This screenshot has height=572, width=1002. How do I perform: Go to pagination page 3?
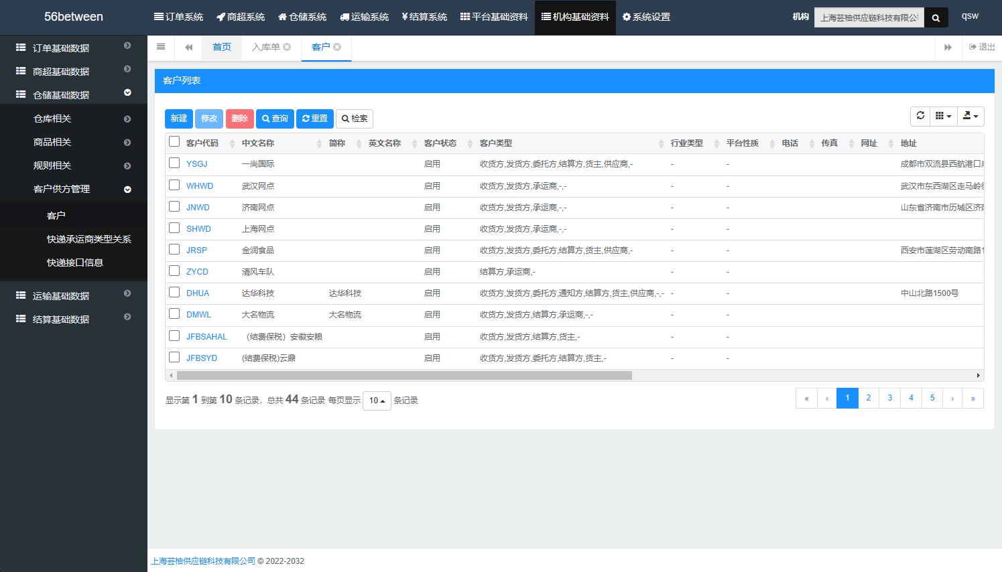(890, 398)
